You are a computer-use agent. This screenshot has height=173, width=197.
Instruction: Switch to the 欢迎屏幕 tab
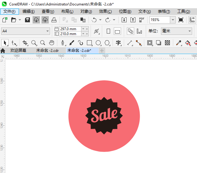(x=18, y=51)
